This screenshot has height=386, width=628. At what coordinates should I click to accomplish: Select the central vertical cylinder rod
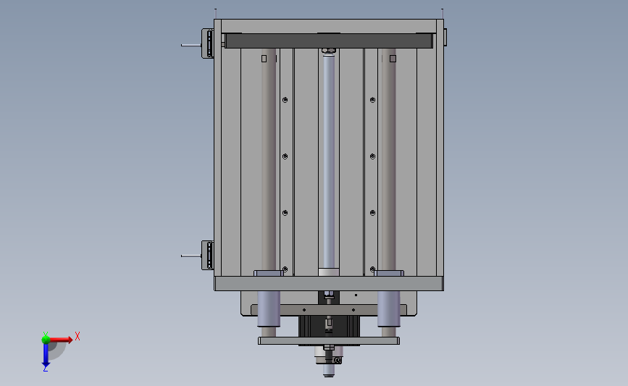(328, 162)
